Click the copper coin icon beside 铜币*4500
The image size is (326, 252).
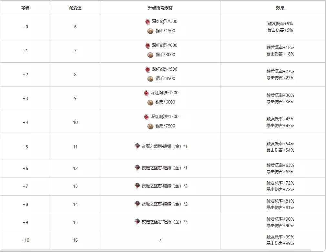[x=150, y=79]
